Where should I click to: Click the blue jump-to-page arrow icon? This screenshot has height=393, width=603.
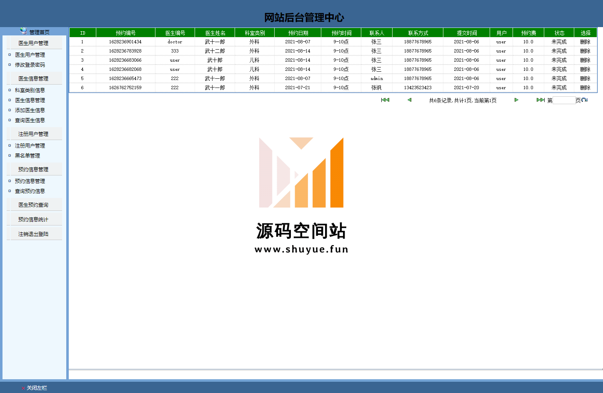pos(585,100)
